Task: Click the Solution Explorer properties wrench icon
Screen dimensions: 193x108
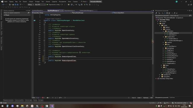Action: (175, 13)
